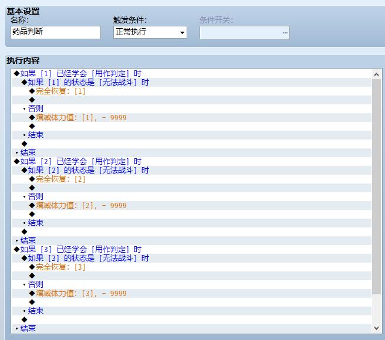Screen dimensions: 385x340
Task: Select row 如果 [2] 已经学会 [用作判定] 时
Action: pyautogui.click(x=191, y=161)
